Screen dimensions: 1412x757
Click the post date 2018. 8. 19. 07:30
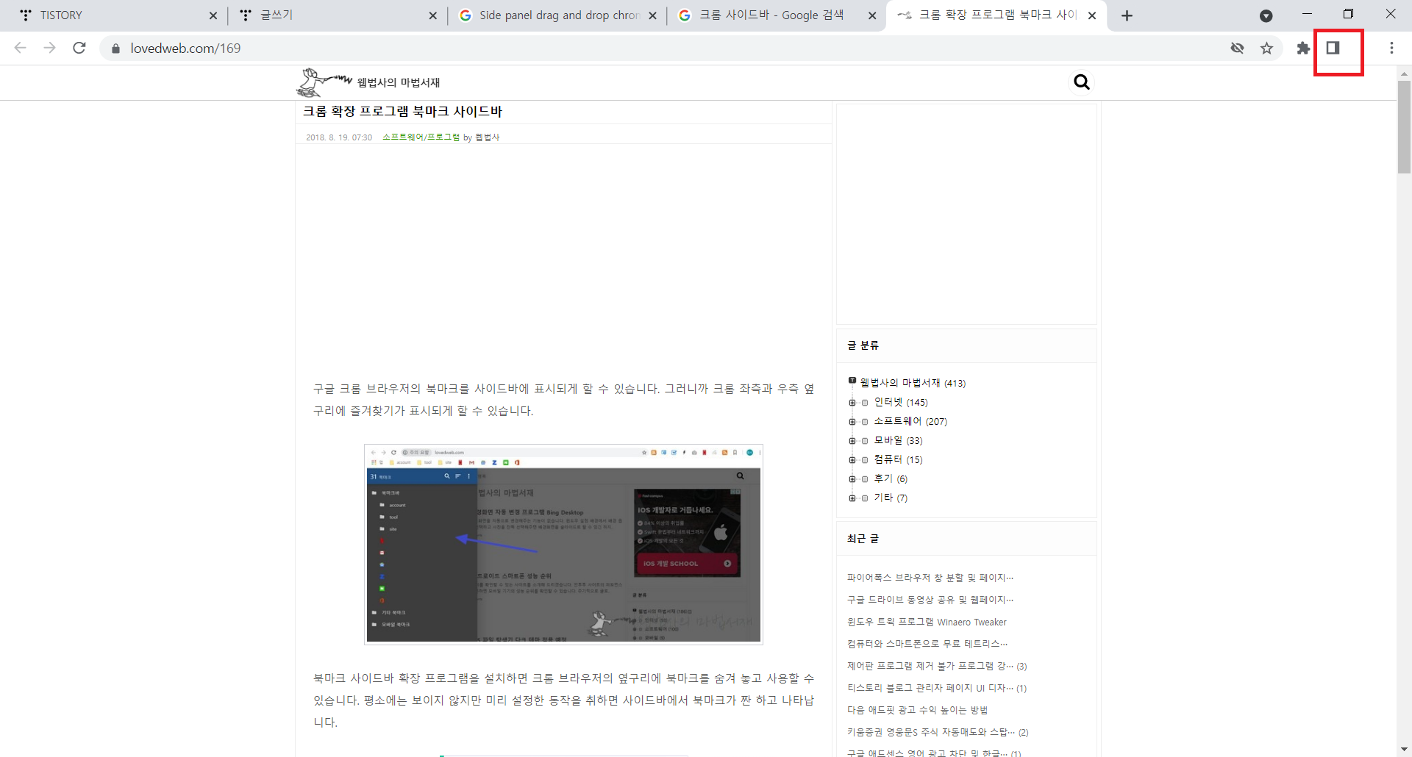[339, 137]
